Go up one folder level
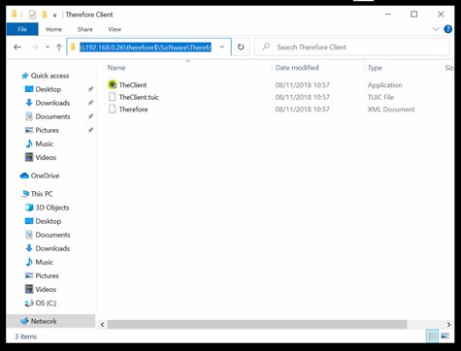The image size is (461, 351). point(59,48)
